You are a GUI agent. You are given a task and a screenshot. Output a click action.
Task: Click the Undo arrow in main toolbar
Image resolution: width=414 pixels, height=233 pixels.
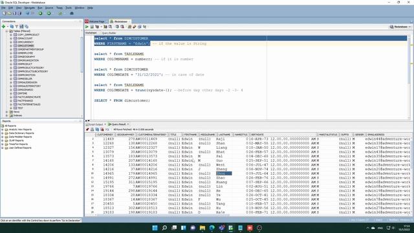pyautogui.click(x=27, y=14)
